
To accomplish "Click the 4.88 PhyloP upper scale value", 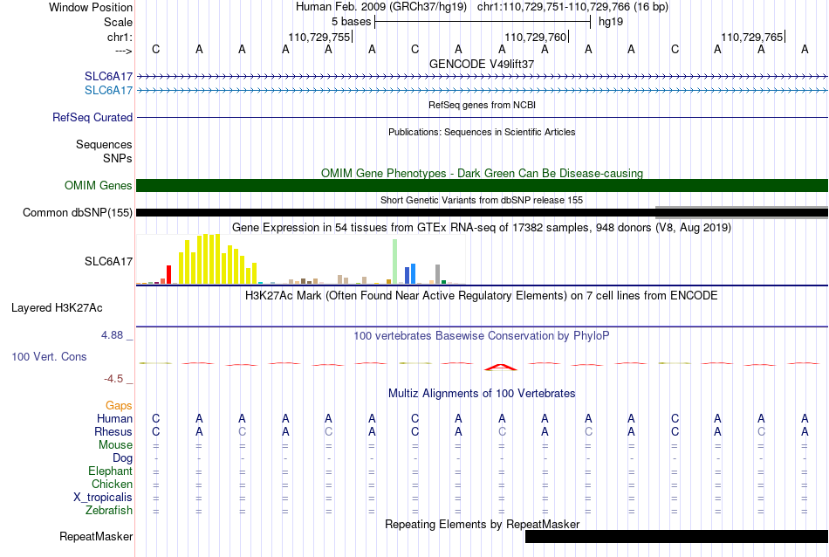I will (x=112, y=335).
